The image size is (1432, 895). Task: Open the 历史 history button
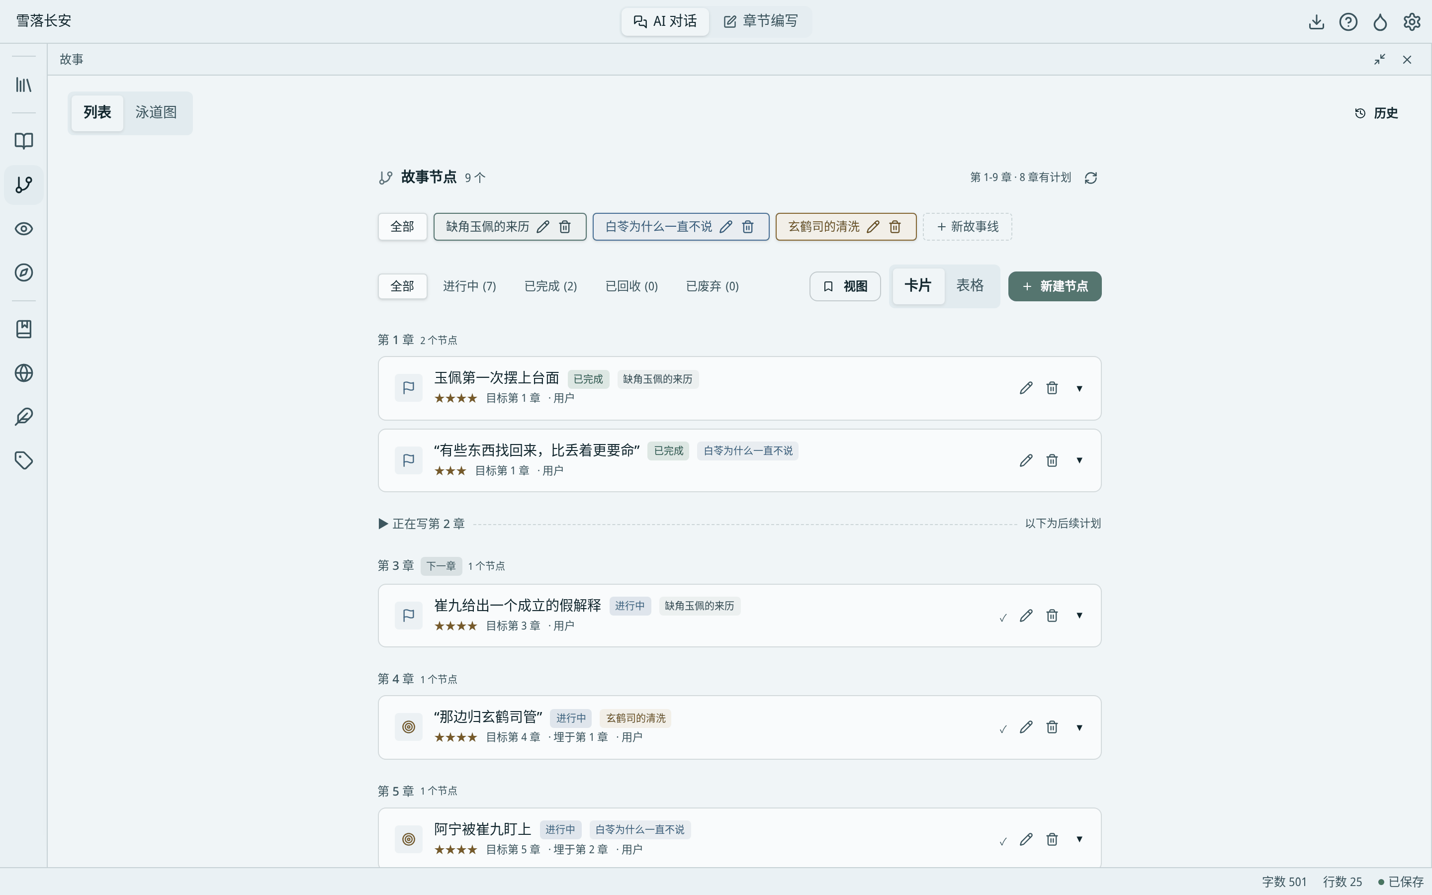click(x=1376, y=113)
